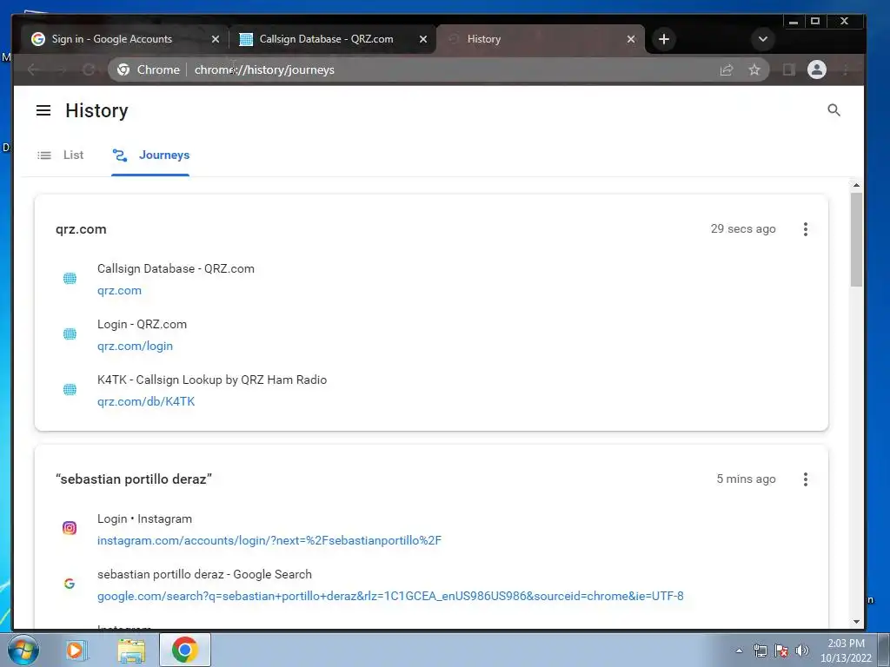Viewport: 890px width, 667px height.
Task: Click the qrz.com journey heading
Action: [x=81, y=229]
